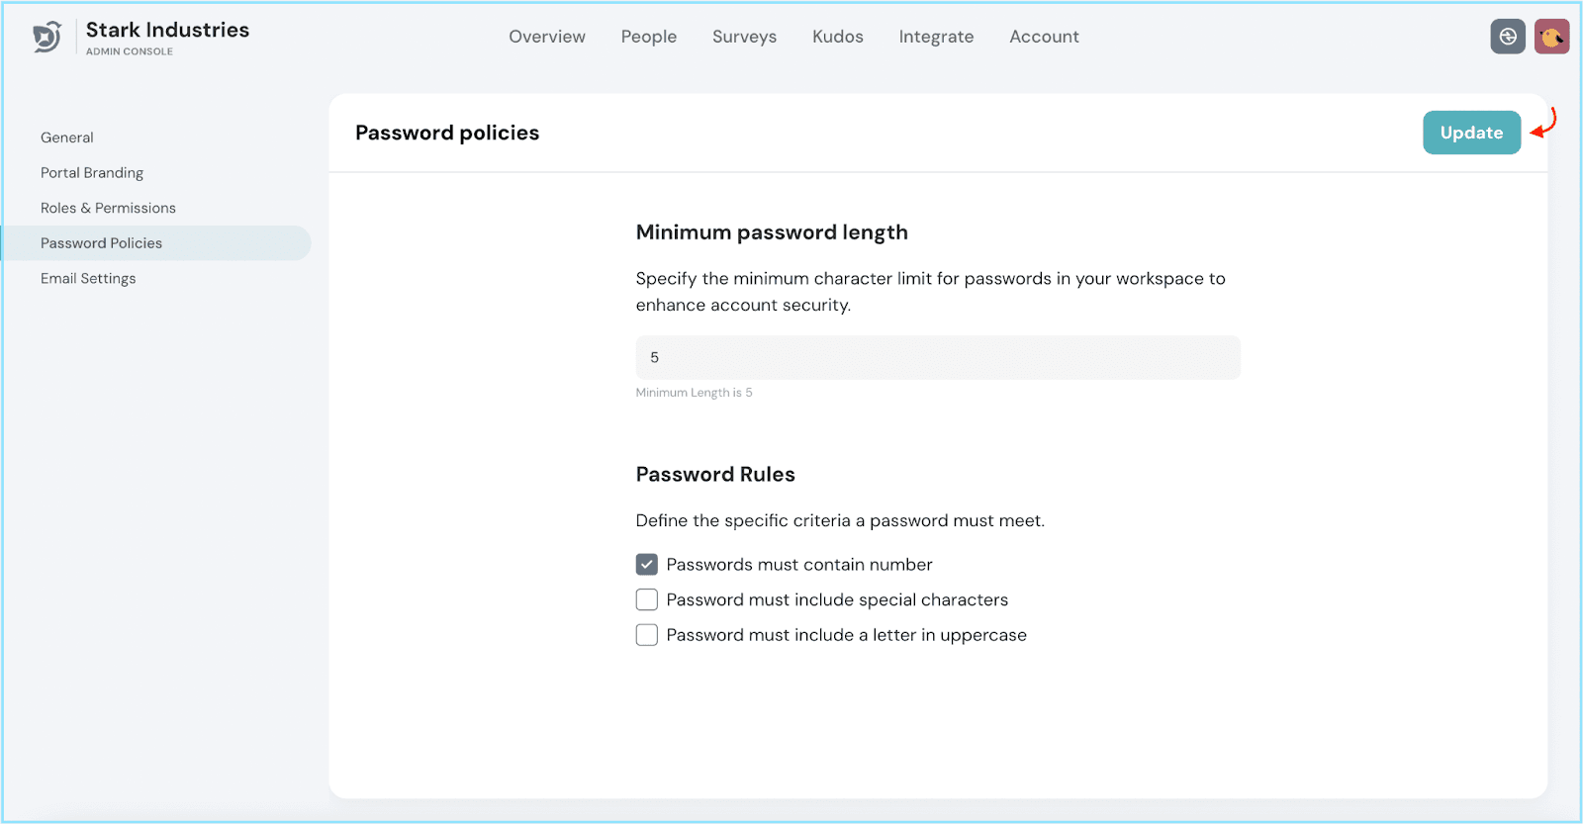The image size is (1583, 824).
Task: Click the Update button
Action: coord(1471,133)
